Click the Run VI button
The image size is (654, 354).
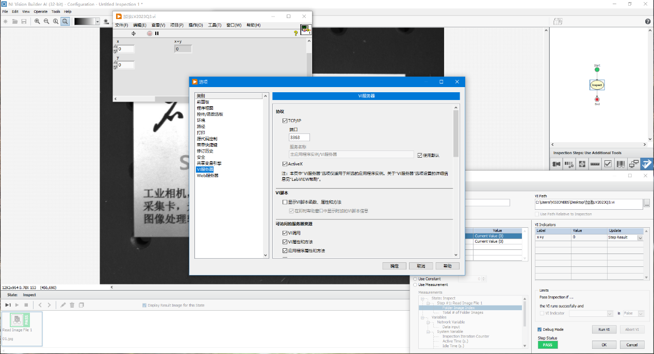pos(604,329)
